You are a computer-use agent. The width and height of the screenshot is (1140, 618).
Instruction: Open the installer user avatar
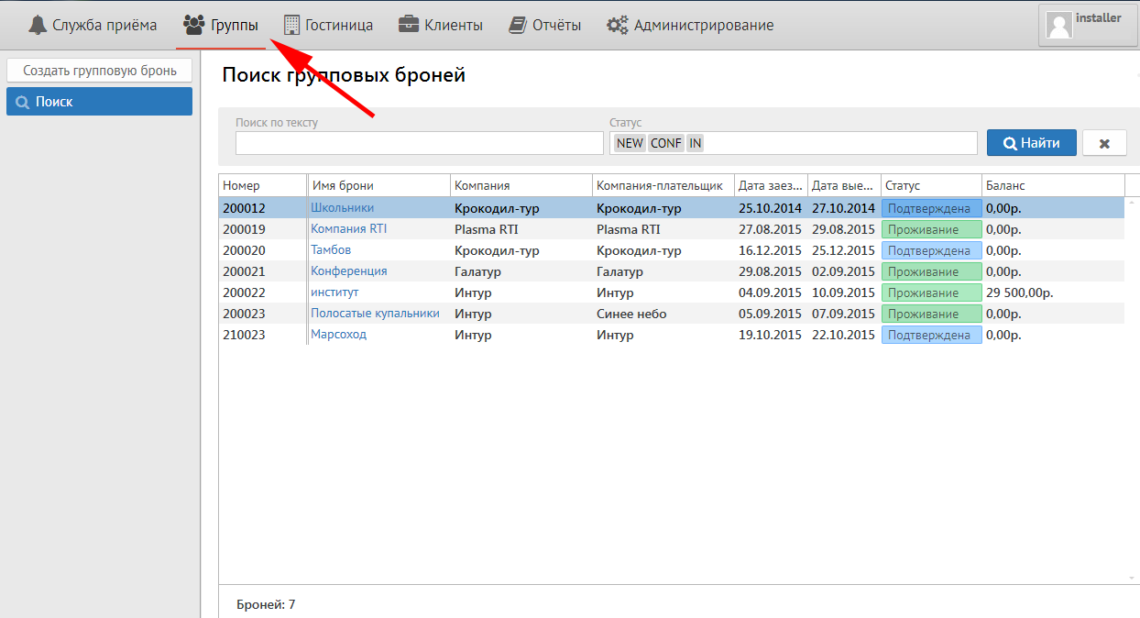(x=1059, y=26)
